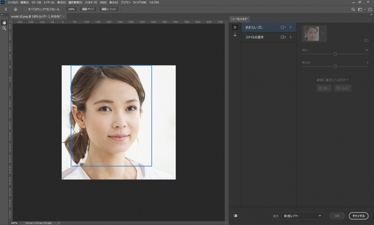Enable the 肌をスムーズに filter toggle
The width and height of the screenshot is (374, 225).
(283, 27)
